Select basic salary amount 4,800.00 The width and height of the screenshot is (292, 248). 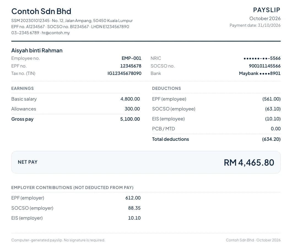tap(130, 99)
